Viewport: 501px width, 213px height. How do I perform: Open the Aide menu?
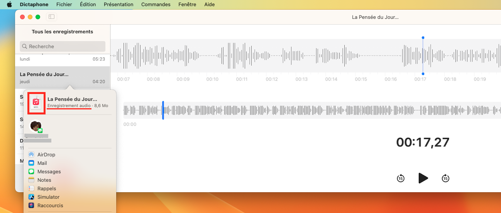click(209, 5)
